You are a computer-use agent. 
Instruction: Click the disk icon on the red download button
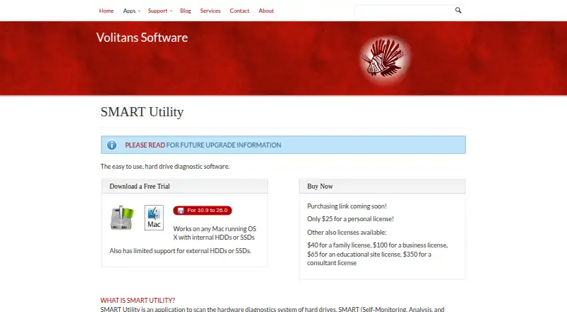(181, 211)
